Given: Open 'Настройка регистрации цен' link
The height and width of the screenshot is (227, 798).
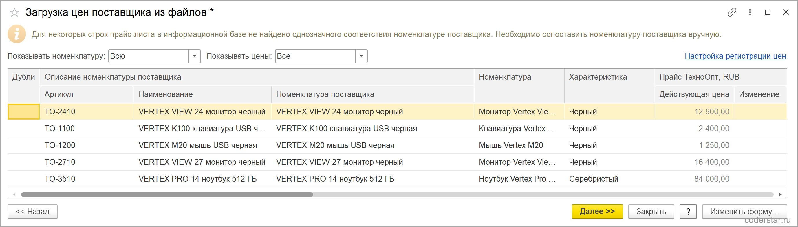Looking at the screenshot, I should click(x=735, y=56).
